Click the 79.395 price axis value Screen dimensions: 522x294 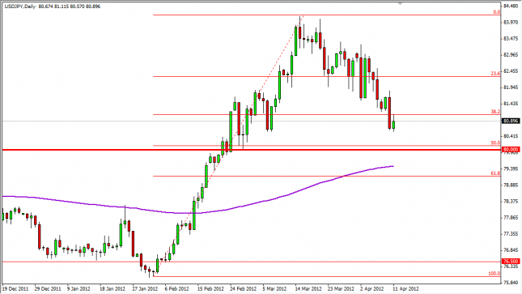click(511, 168)
